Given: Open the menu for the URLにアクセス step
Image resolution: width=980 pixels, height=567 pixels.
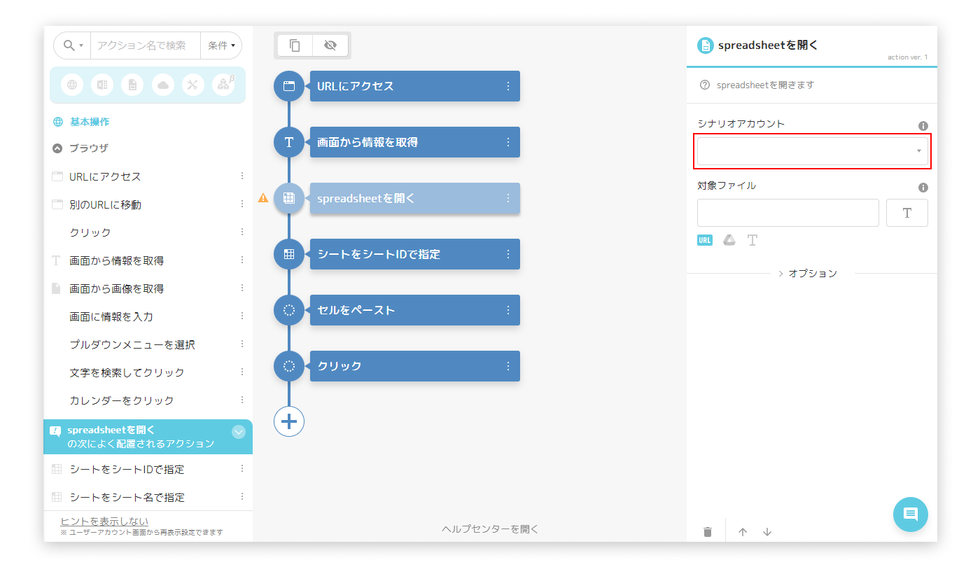Looking at the screenshot, I should pos(508,86).
